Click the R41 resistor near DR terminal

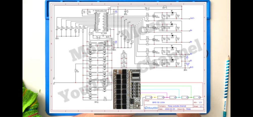[x=105, y=100]
